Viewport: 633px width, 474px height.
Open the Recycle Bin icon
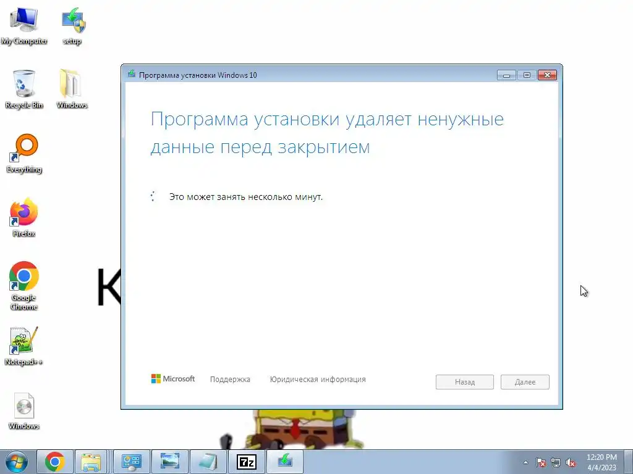[24, 89]
